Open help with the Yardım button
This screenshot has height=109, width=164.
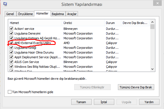click(149, 102)
